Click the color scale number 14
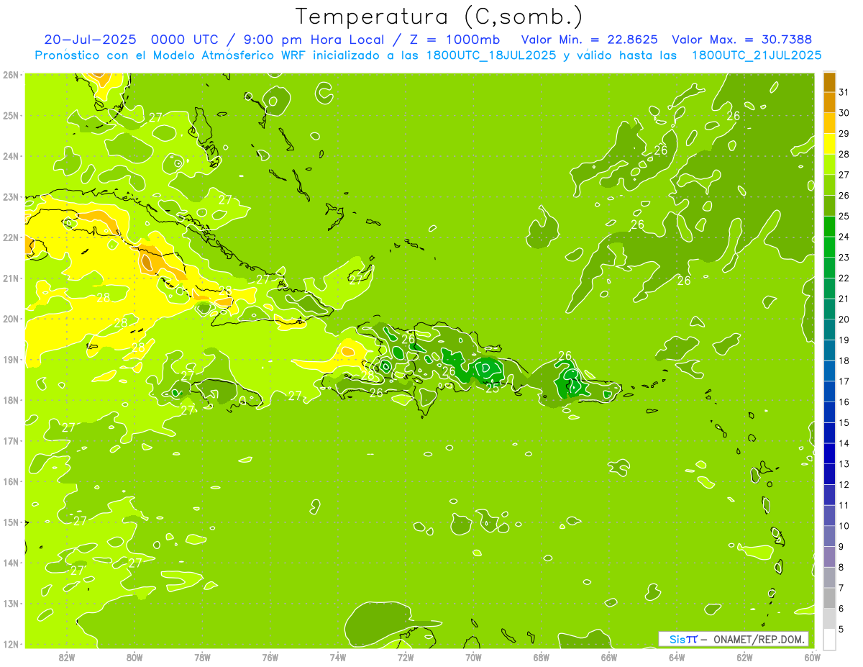Screen dimensions: 863x667 point(844,444)
